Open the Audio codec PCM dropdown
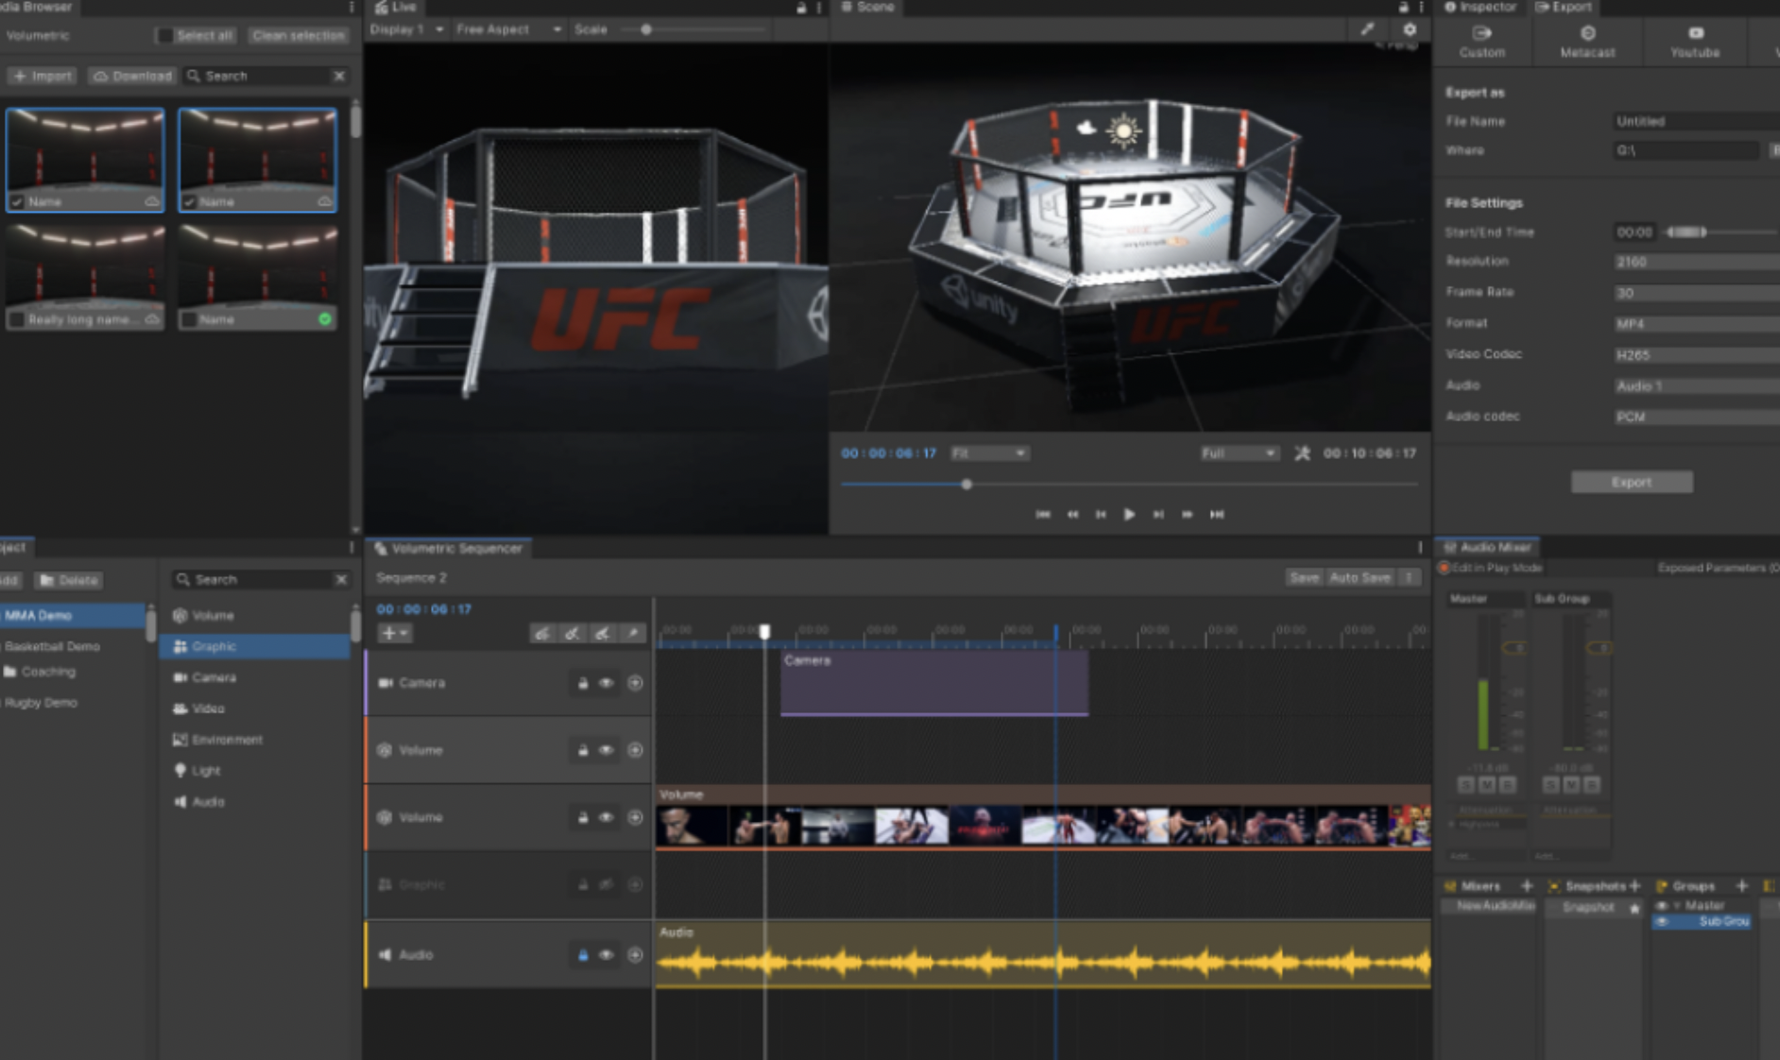The height and width of the screenshot is (1060, 1780). click(x=1697, y=417)
